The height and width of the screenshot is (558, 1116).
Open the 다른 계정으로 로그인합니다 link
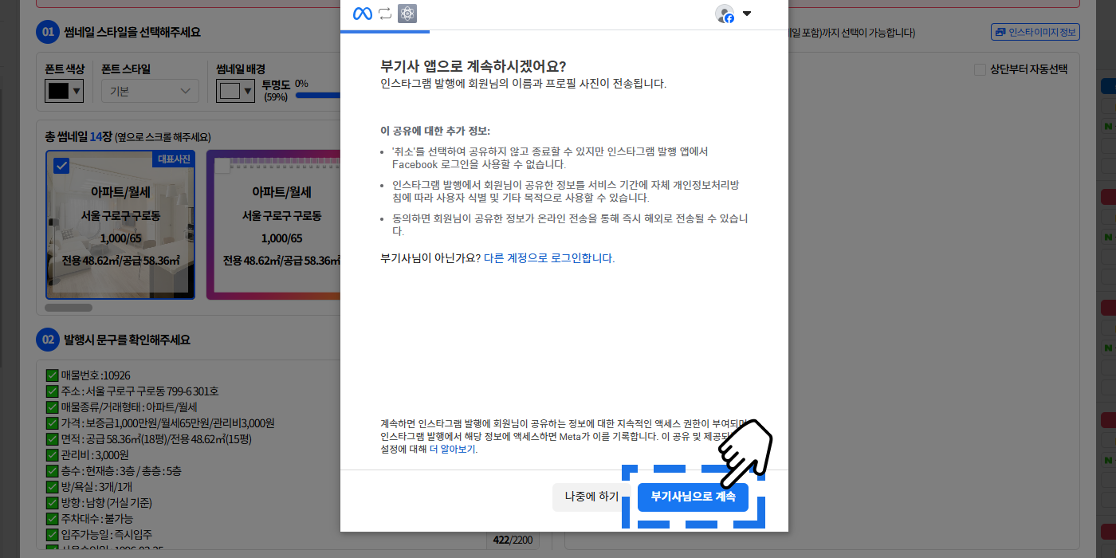click(x=549, y=258)
